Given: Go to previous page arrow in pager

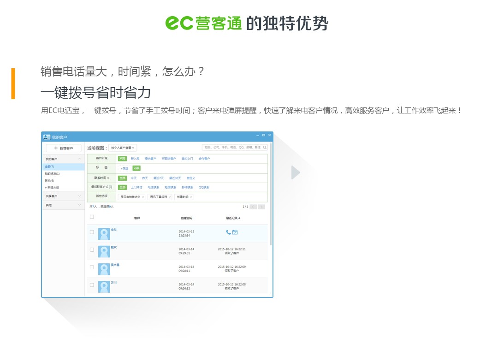Looking at the screenshot, I should tap(253, 207).
